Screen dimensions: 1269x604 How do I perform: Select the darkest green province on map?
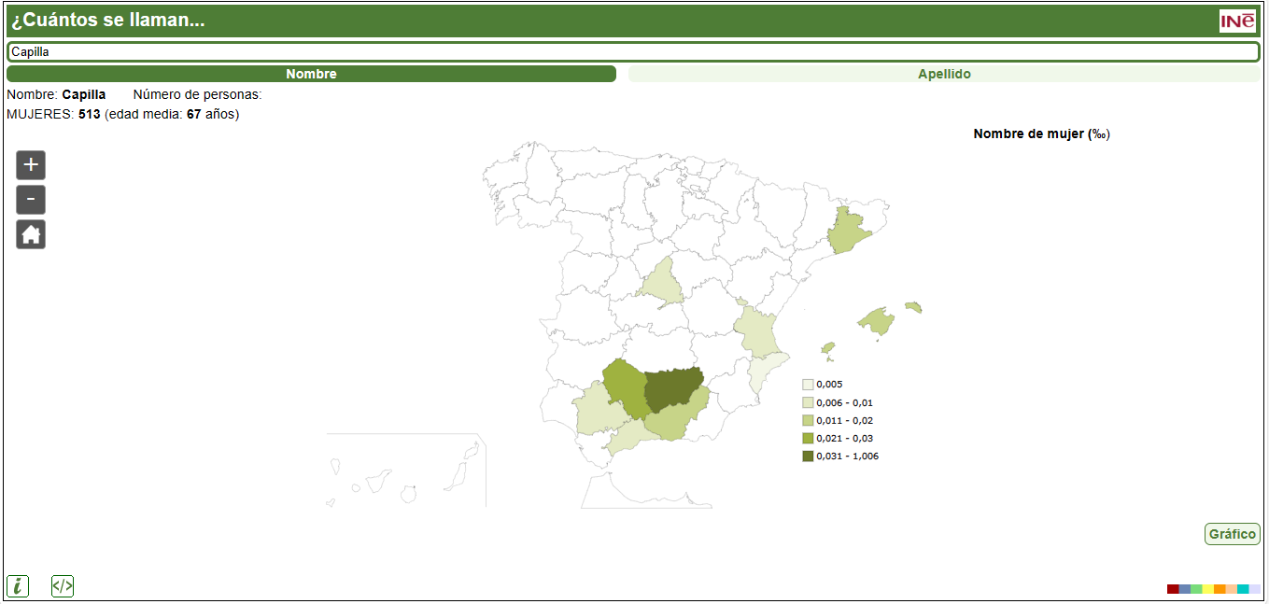672,389
